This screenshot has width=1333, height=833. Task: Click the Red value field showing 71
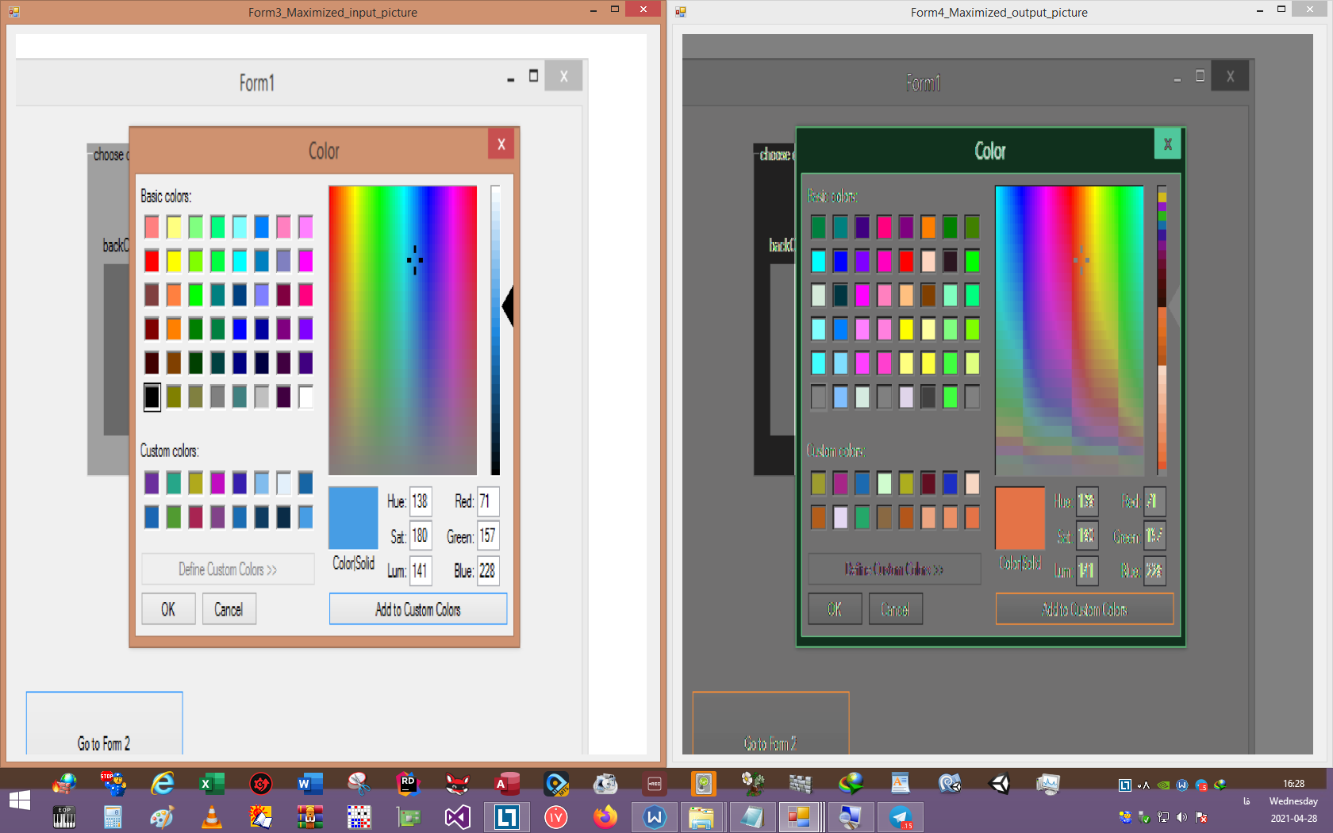pyautogui.click(x=488, y=501)
